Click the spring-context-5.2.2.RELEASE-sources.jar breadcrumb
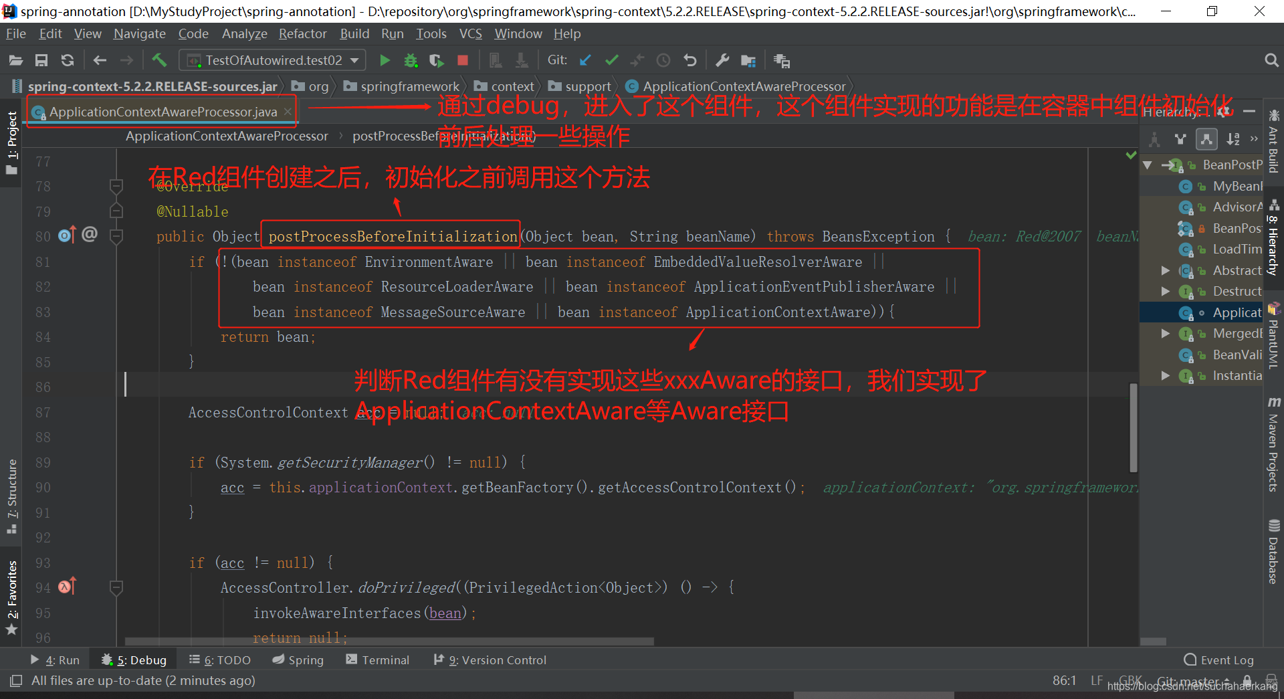Viewport: 1284px width, 699px height. [x=145, y=86]
